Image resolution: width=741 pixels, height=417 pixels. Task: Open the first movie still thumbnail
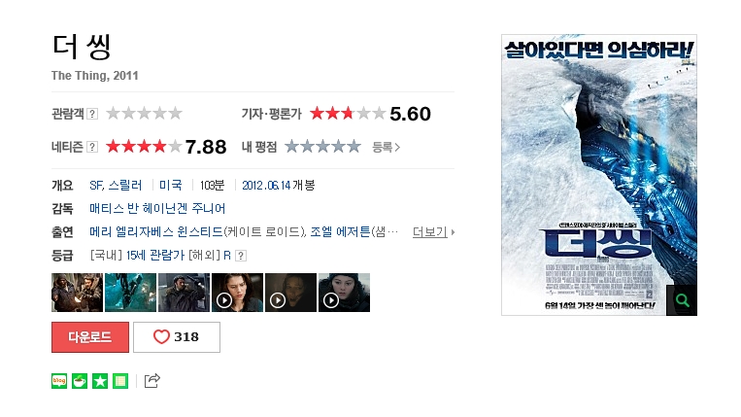coord(77,293)
